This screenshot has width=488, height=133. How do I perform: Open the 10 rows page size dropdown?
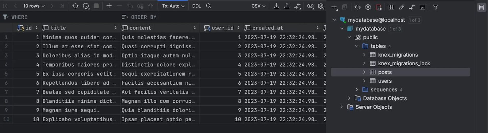point(34,6)
